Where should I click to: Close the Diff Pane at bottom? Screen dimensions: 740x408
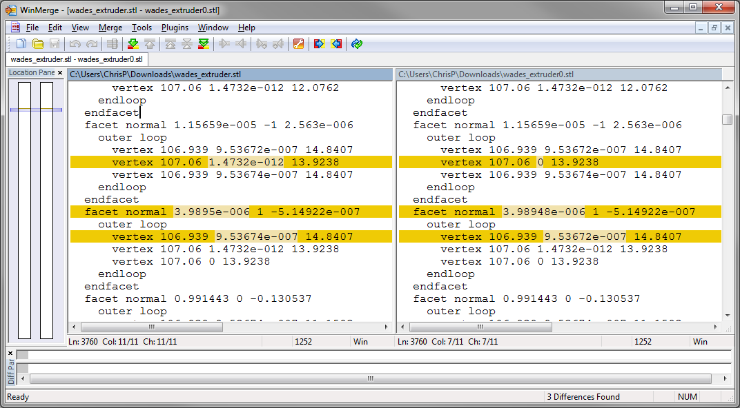point(10,354)
